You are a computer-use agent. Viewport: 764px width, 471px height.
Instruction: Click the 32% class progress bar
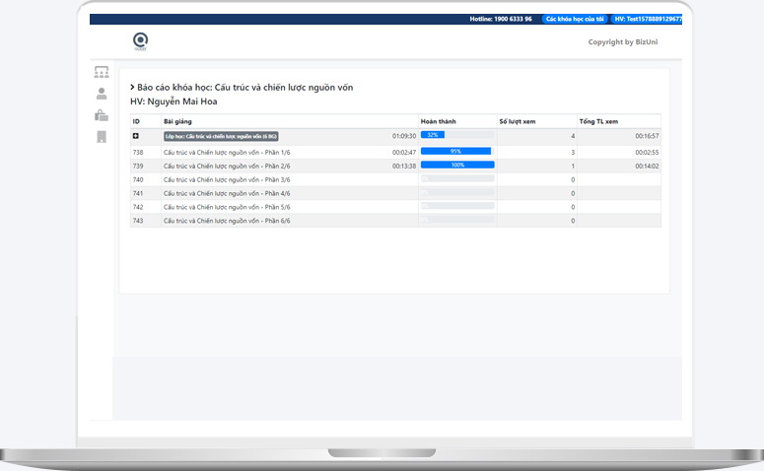[x=433, y=135]
